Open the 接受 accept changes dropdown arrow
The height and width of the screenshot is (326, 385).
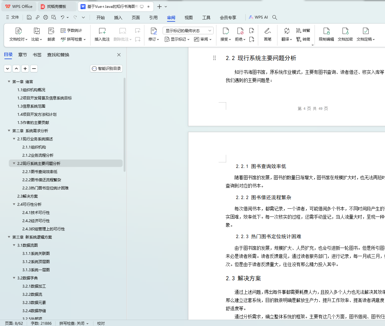tap(231, 39)
